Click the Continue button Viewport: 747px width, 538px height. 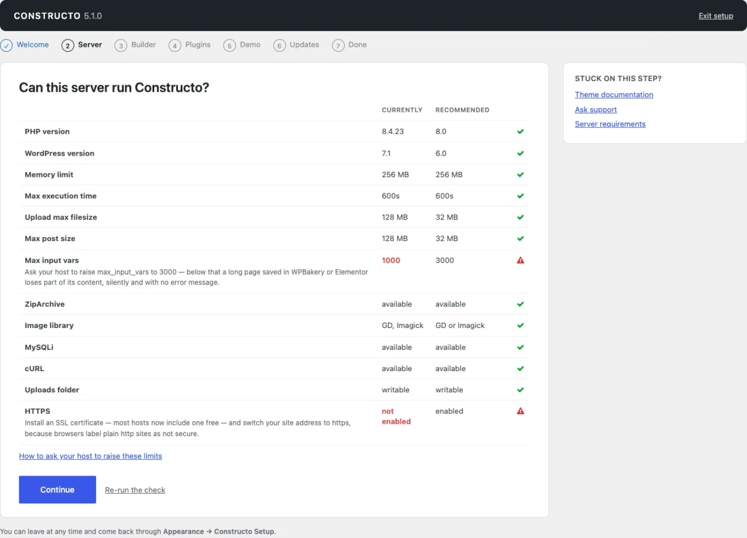pos(58,489)
